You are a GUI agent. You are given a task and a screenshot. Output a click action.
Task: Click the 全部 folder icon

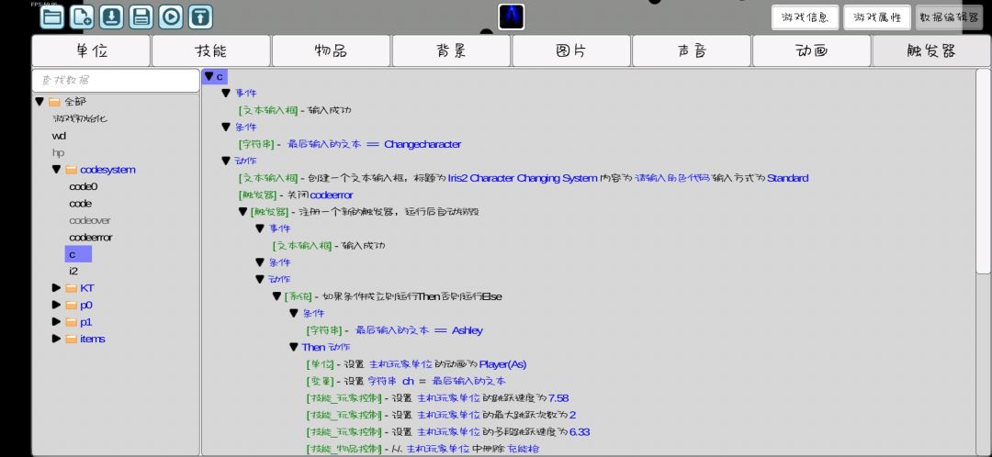click(54, 102)
